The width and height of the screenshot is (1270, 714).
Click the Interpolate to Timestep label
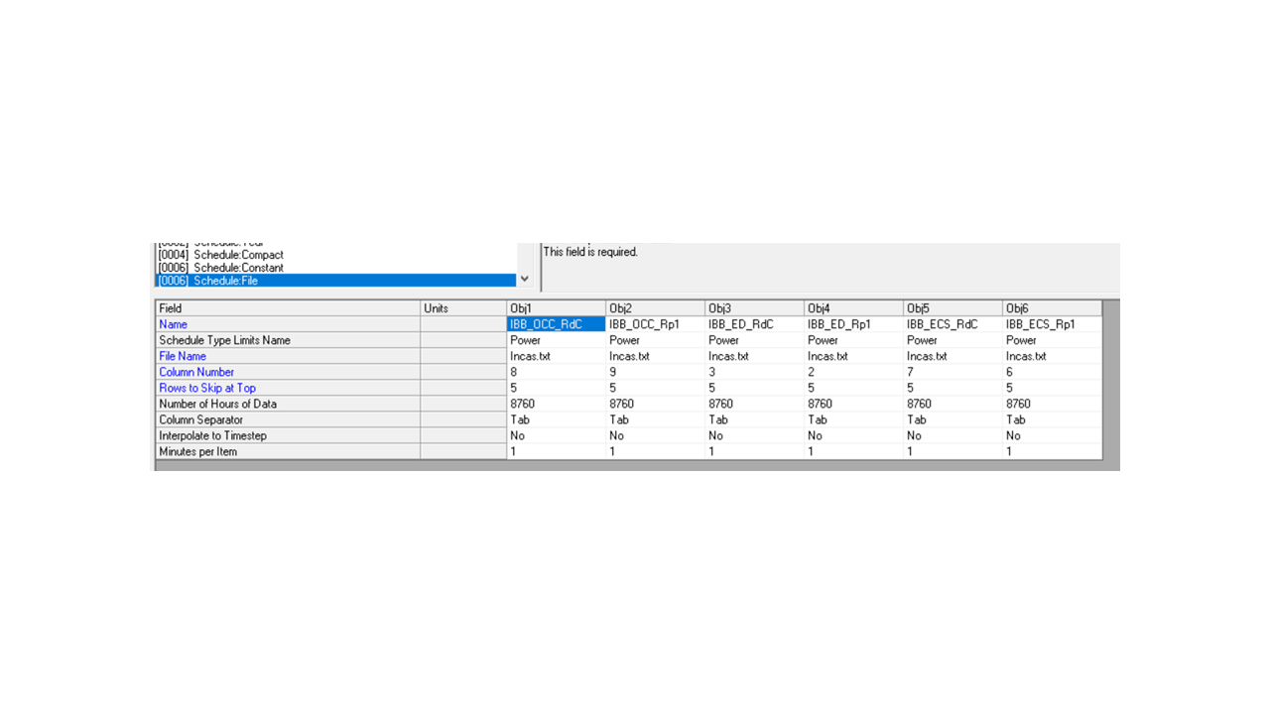[288, 435]
